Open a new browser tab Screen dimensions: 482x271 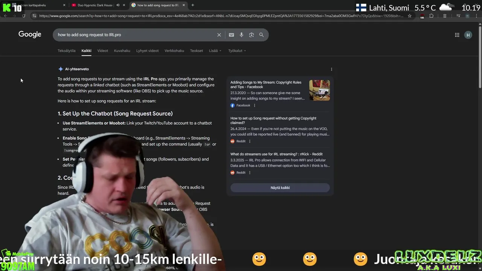tap(193, 5)
